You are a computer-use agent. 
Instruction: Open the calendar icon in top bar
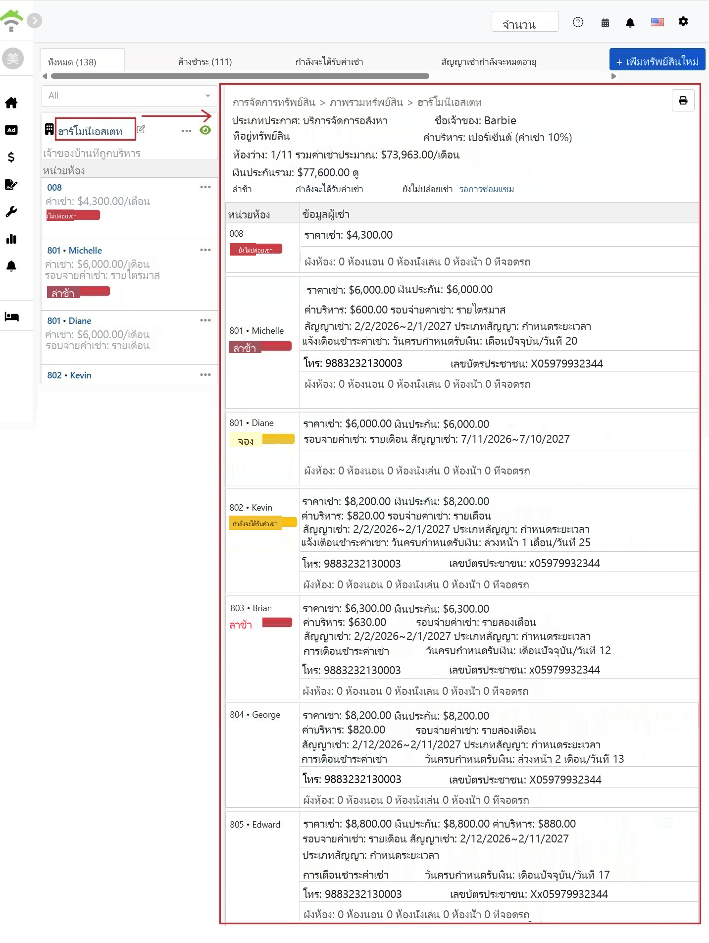click(605, 22)
